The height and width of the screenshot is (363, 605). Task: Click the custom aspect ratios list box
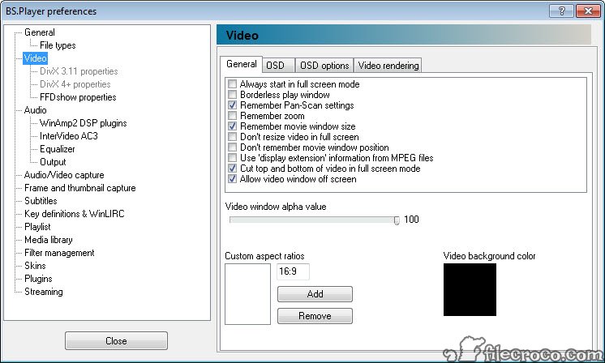coord(247,294)
